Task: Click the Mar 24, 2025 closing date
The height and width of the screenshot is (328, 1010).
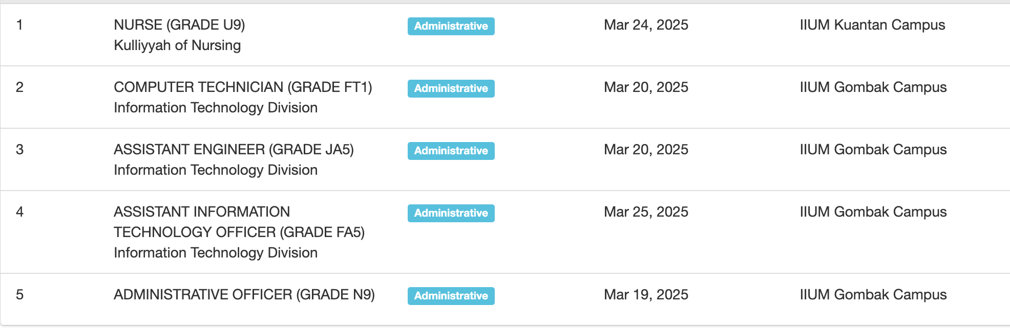Action: click(x=646, y=25)
